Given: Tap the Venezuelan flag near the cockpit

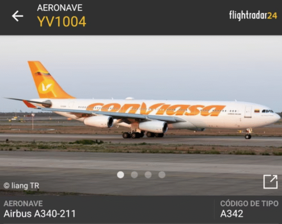Looking at the screenshot, I should (x=257, y=111).
